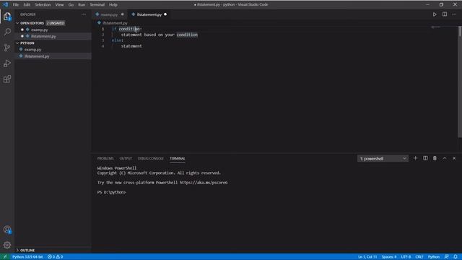The image size is (462, 260).
Task: Click the PS D:\python> terminal prompt
Action: coord(111,192)
